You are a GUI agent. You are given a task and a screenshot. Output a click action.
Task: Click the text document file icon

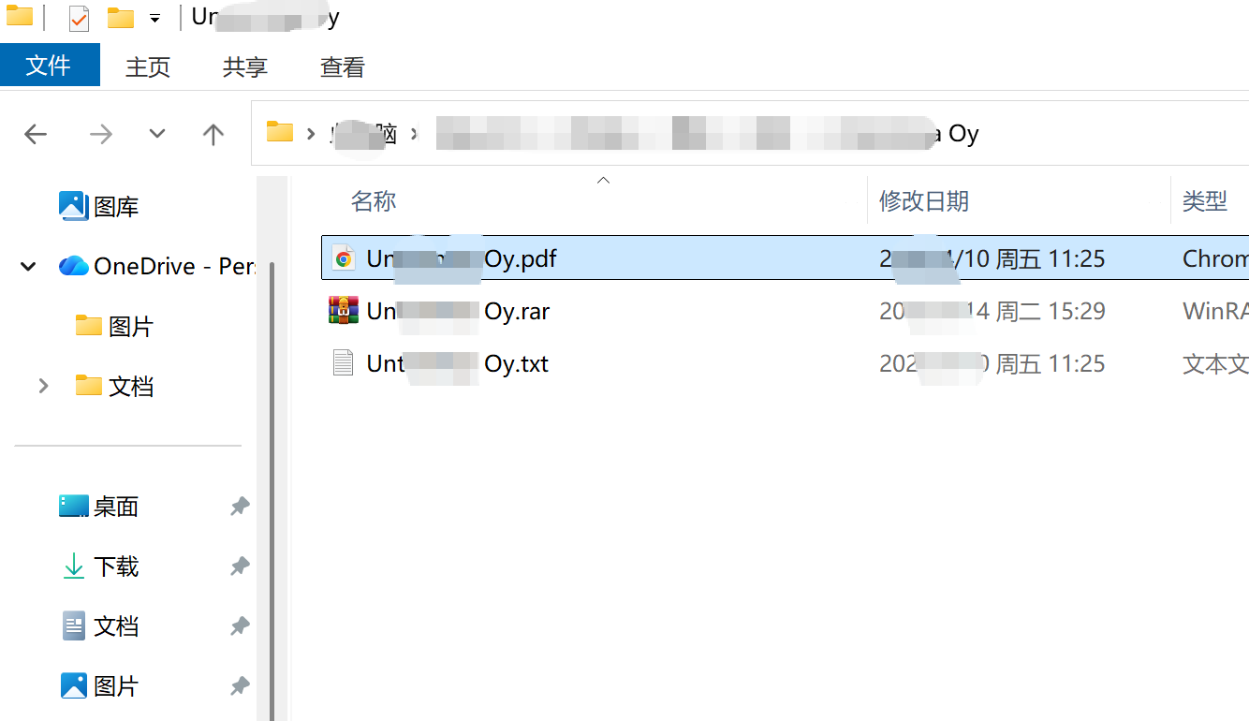[x=344, y=362]
